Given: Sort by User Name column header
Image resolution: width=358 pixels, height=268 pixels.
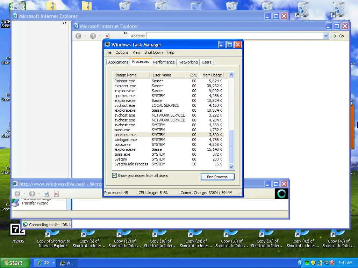Looking at the screenshot, I should click(x=168, y=75).
